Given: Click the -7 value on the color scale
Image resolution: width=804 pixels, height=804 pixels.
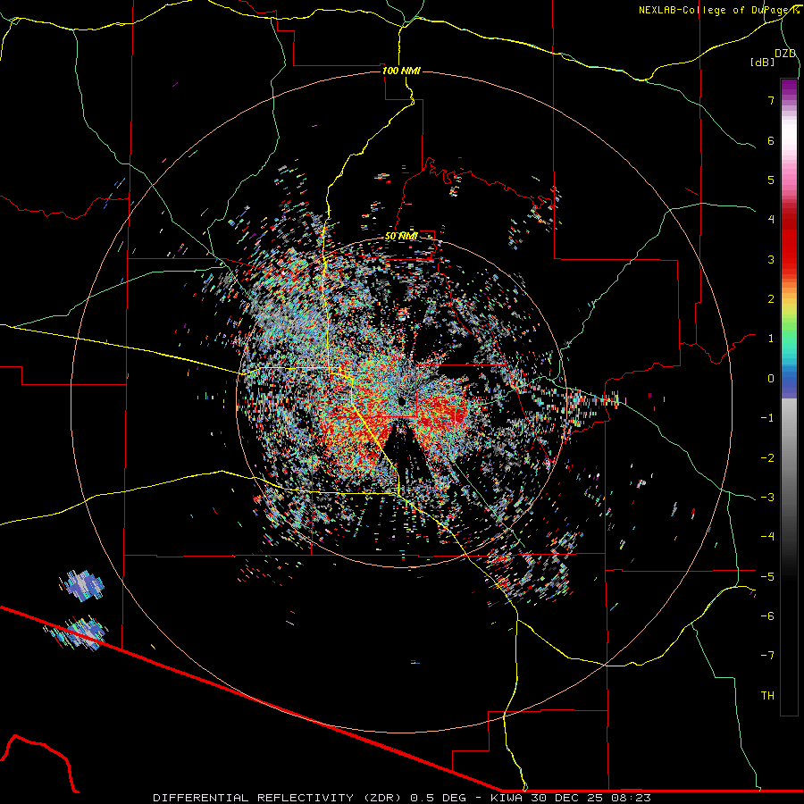Looking at the screenshot, I should [767, 656].
